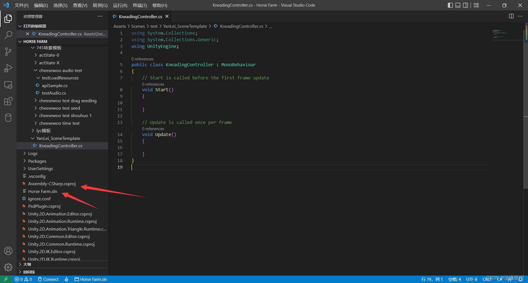Open the Source Control view icon

(x=8, y=52)
